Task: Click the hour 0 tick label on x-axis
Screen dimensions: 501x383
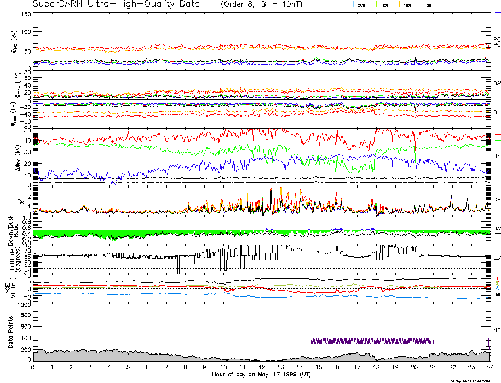Action: click(33, 367)
